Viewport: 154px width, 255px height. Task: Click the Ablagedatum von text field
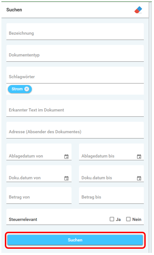pyautogui.click(x=39, y=152)
